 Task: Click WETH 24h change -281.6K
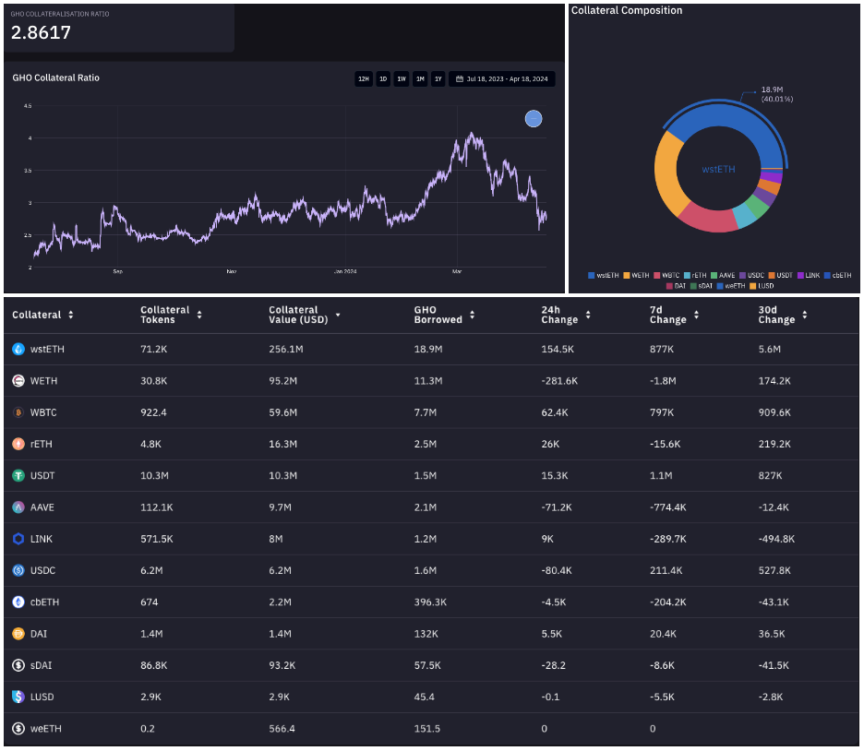tap(559, 381)
